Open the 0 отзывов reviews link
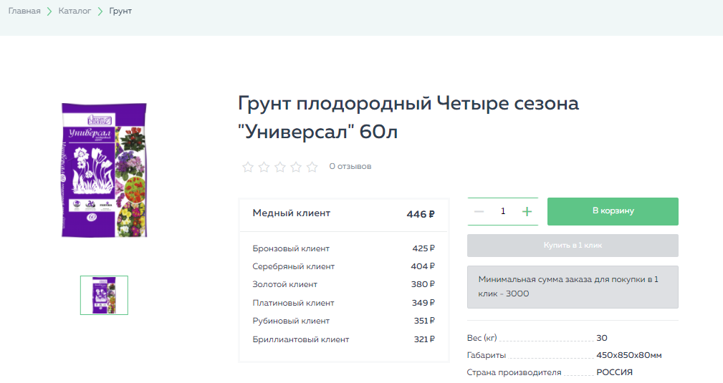Image resolution: width=723 pixels, height=383 pixels. pos(350,166)
